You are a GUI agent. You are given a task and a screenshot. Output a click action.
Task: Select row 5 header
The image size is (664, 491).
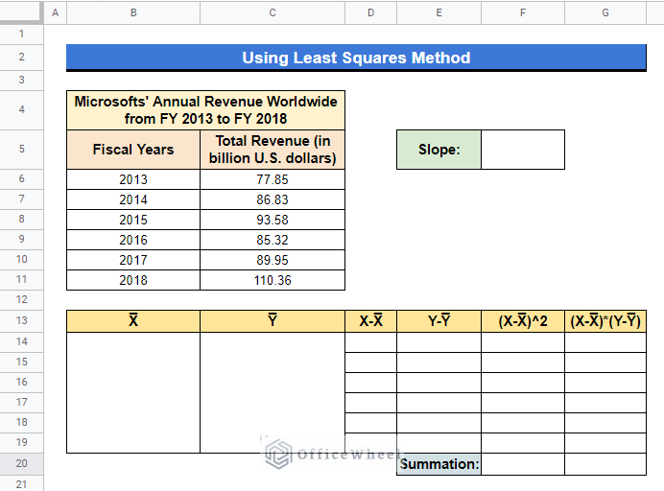click(x=21, y=149)
